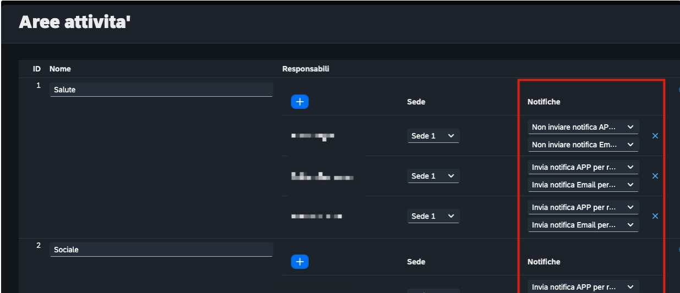Open second responsabile's APP notification dropdown
This screenshot has height=293, width=680.
[583, 167]
